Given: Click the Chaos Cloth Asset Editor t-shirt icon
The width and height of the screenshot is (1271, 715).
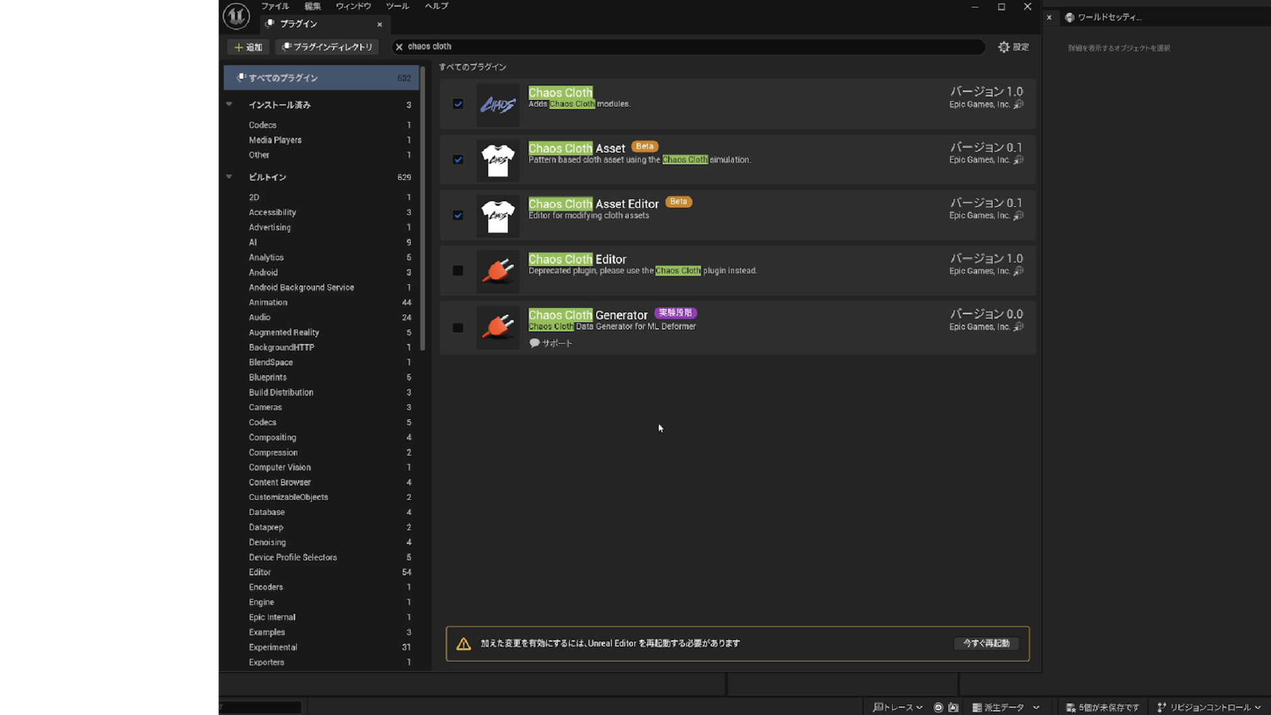Looking at the screenshot, I should (x=498, y=216).
